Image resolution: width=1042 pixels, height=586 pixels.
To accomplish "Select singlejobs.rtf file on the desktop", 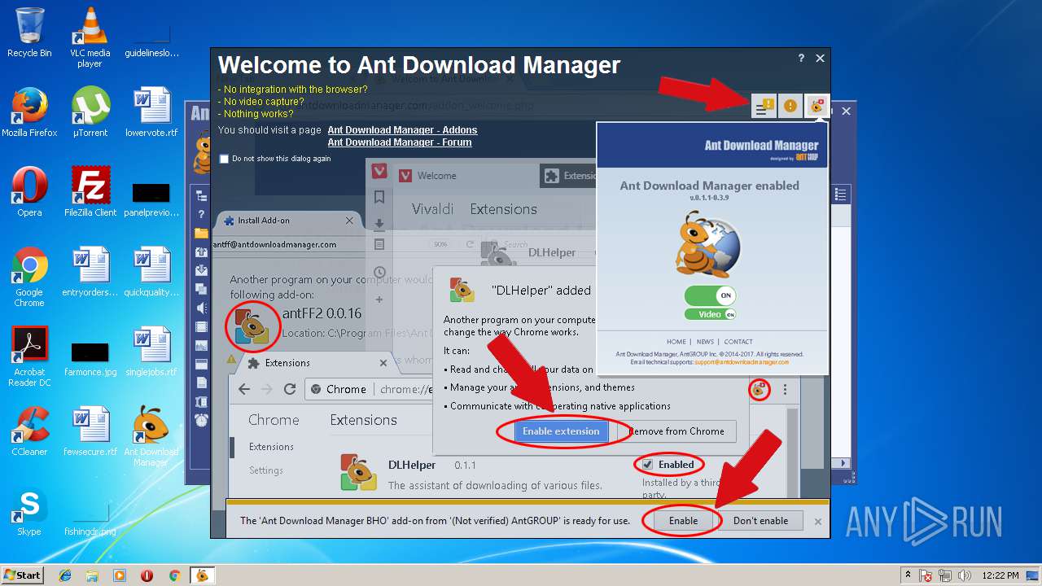I will click(x=151, y=351).
